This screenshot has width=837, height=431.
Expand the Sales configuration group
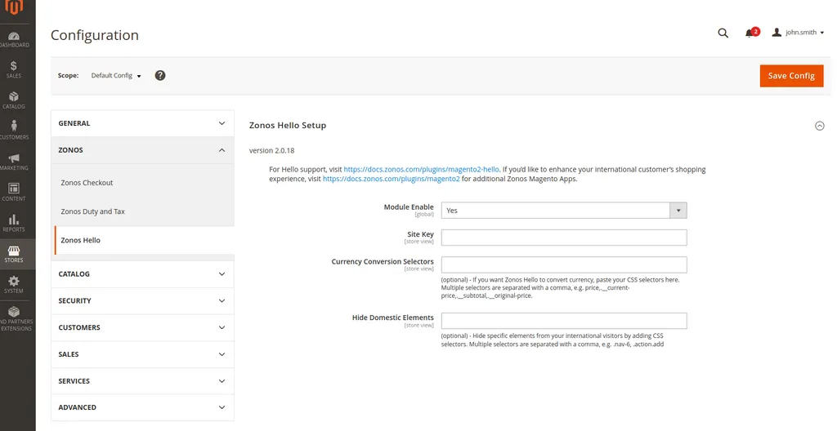[x=142, y=354]
